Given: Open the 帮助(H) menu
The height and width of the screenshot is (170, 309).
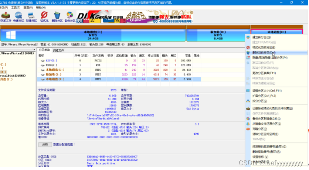Looking at the screenshot, I should pyautogui.click(x=41, y=7).
